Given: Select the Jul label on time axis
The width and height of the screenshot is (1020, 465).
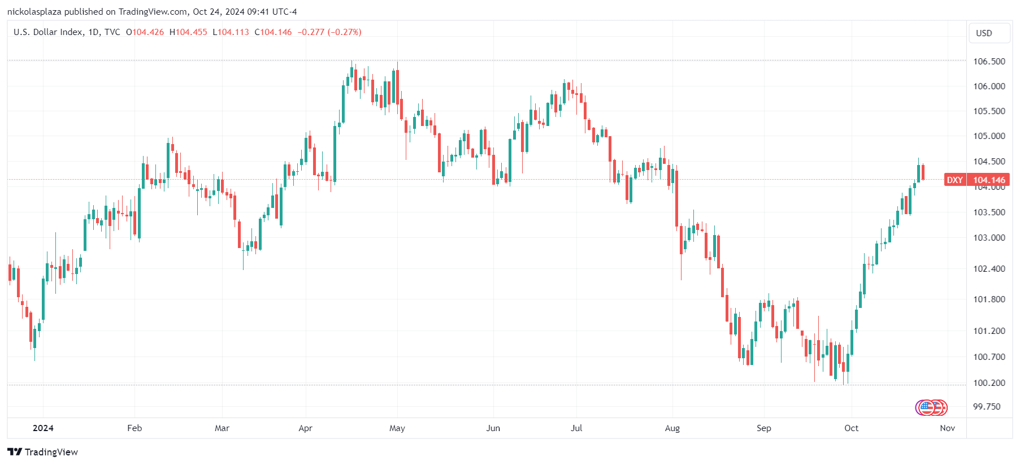Looking at the screenshot, I should (576, 428).
